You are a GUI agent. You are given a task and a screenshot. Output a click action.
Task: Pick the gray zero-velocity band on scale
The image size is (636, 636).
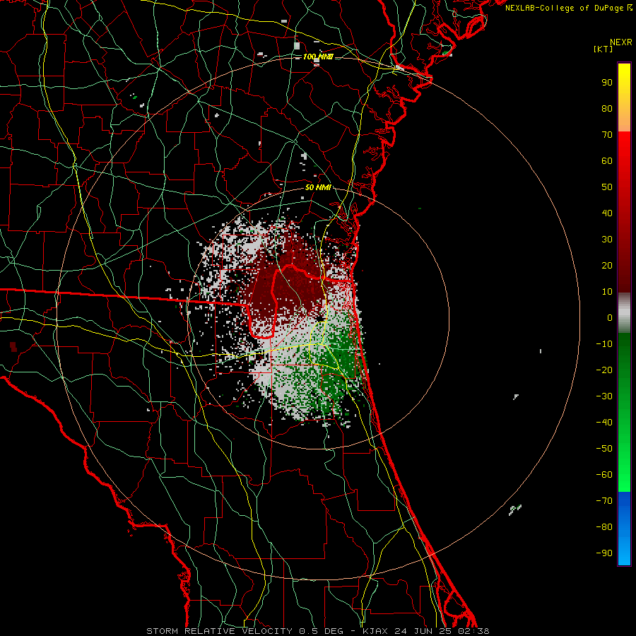point(624,313)
